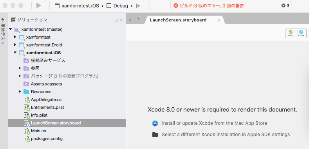Click the xamformtest solution icon

coord(17,30)
